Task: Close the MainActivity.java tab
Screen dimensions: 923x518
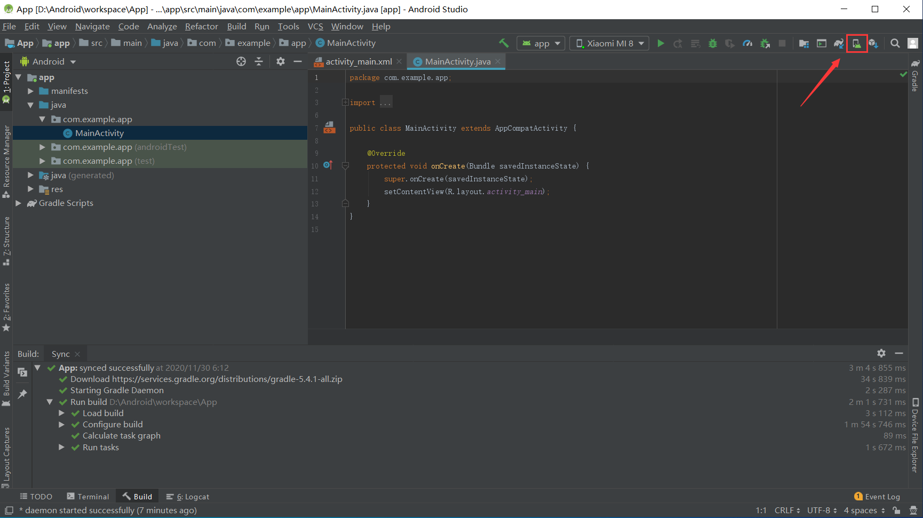Action: tap(498, 62)
